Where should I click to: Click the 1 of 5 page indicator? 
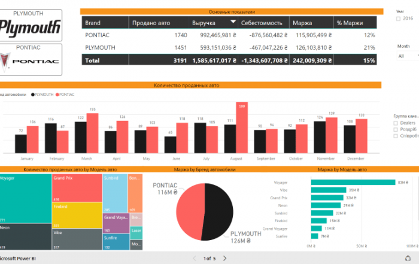click(209, 259)
